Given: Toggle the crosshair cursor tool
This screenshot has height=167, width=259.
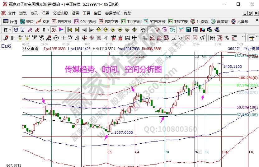Looking at the screenshot, I should (151, 30).
